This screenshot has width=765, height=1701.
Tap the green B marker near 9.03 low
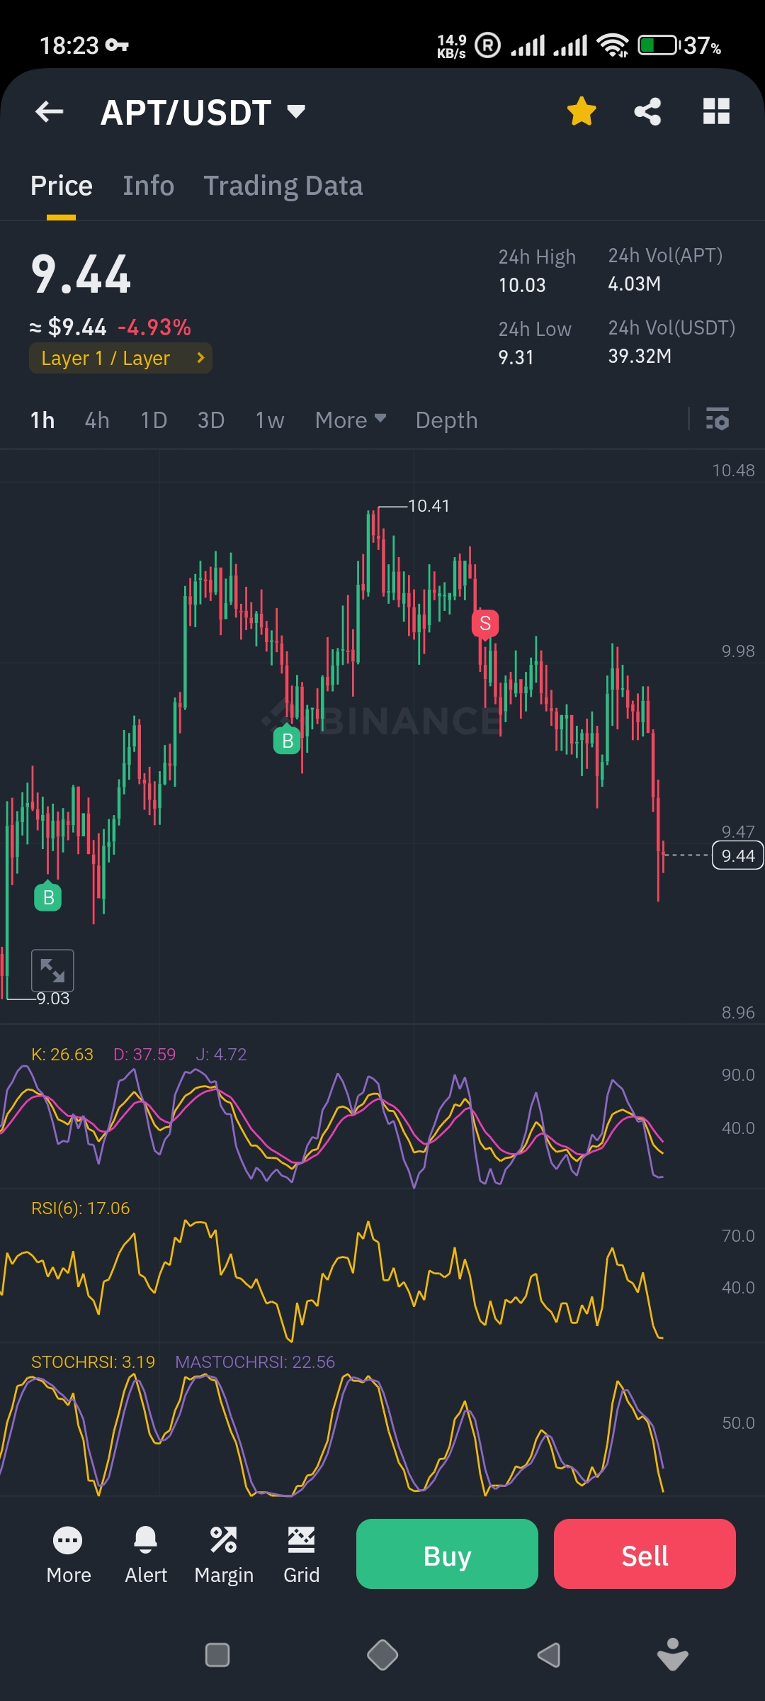point(48,897)
